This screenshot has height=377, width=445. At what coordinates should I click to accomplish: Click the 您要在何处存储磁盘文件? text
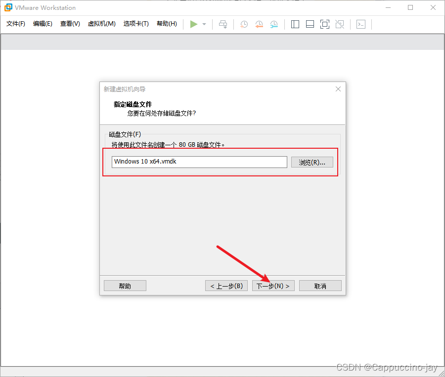[x=162, y=114]
